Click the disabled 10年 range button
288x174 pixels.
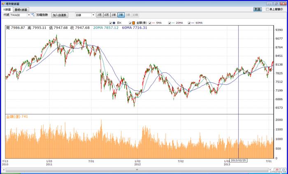[135, 15]
